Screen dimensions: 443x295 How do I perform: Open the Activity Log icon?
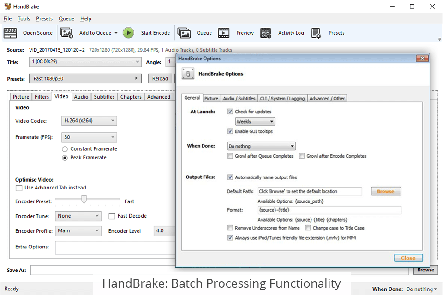pyautogui.click(x=266, y=33)
